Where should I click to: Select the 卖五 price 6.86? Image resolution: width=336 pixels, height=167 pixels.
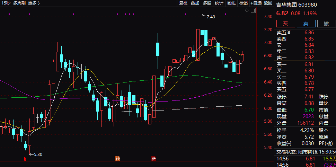[x=309, y=33]
